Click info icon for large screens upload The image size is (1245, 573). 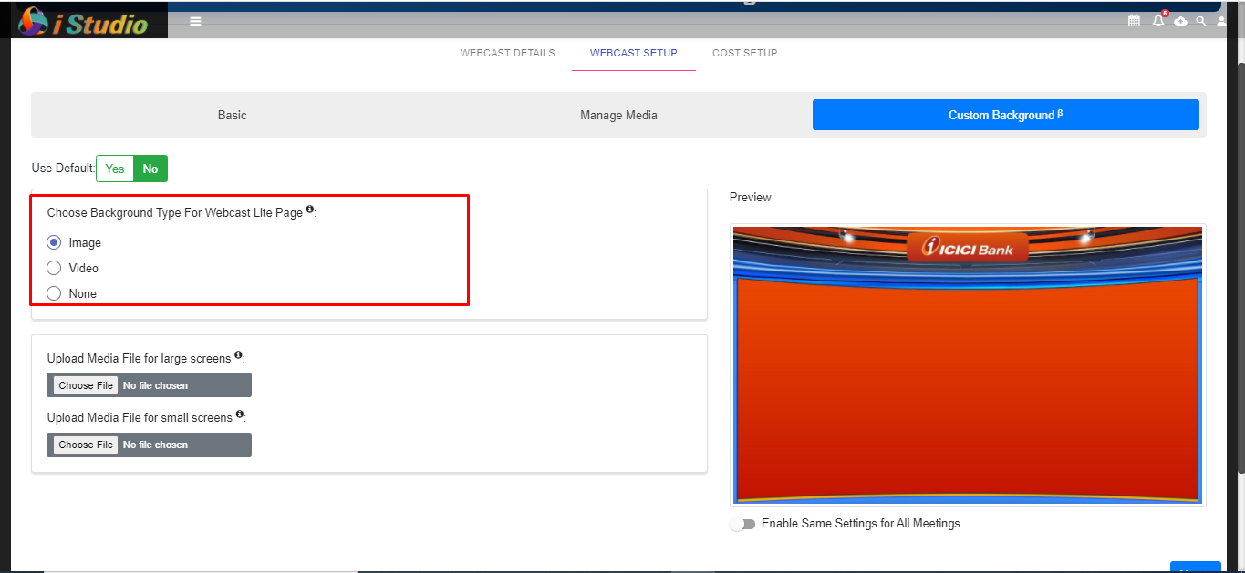(238, 355)
